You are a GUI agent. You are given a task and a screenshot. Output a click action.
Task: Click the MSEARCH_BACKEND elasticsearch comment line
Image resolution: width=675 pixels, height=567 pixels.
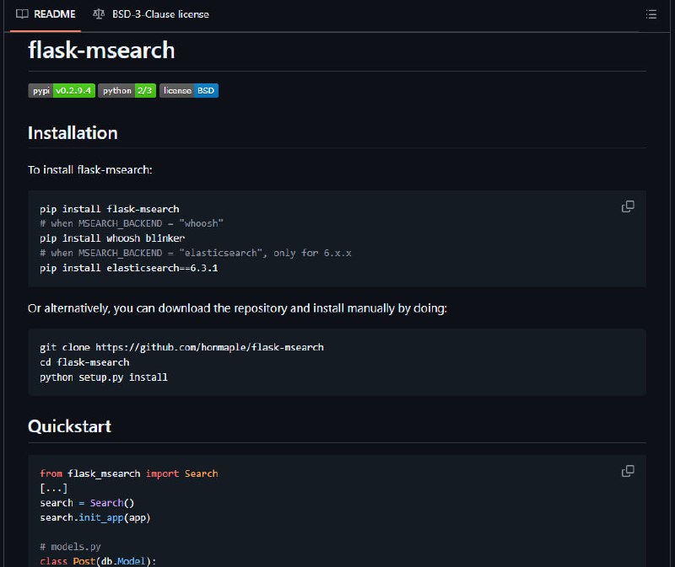tap(196, 253)
